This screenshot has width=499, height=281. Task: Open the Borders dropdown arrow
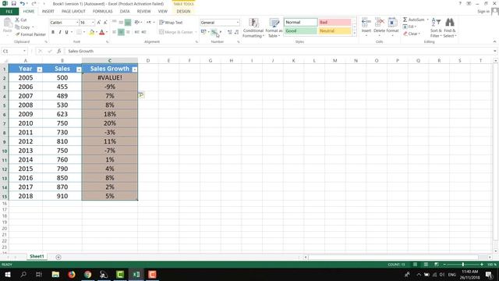[84, 32]
